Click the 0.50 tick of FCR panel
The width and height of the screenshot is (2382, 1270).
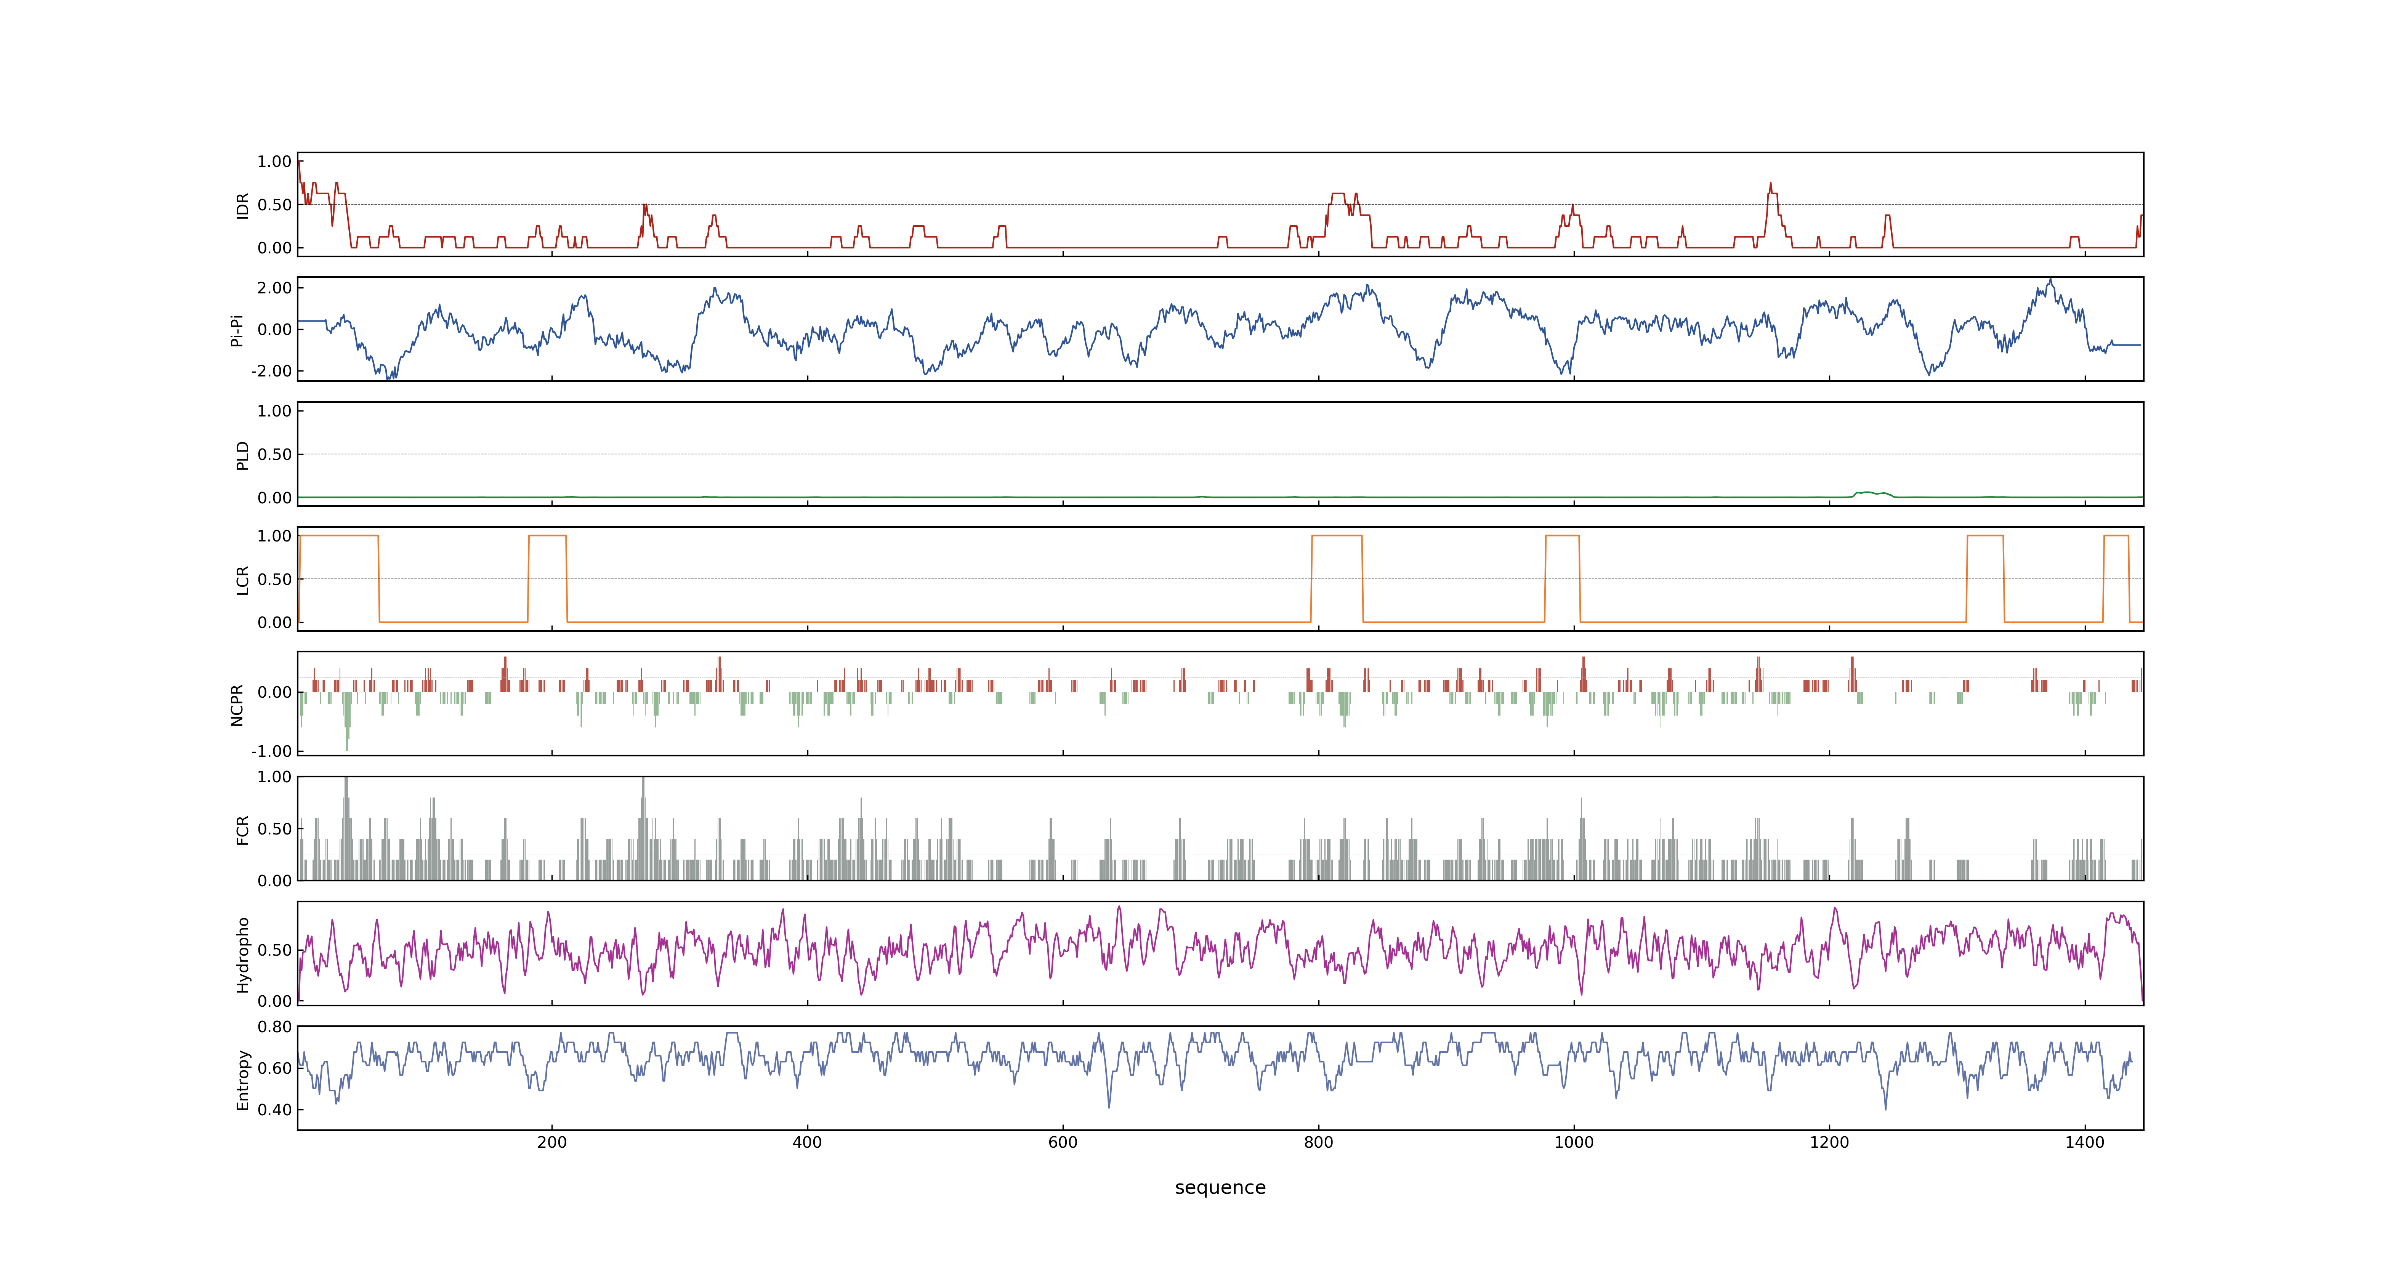coord(275,829)
